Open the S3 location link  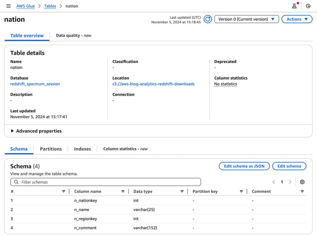pos(153,84)
